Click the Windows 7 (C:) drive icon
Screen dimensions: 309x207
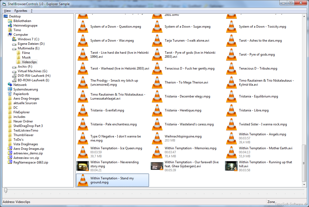click(x=14, y=39)
